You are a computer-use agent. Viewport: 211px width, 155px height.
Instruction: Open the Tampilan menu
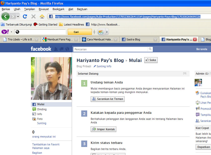(x=29, y=9)
